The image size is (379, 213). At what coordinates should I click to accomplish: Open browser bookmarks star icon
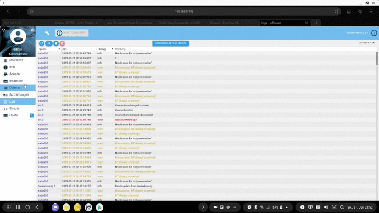pos(360,12)
